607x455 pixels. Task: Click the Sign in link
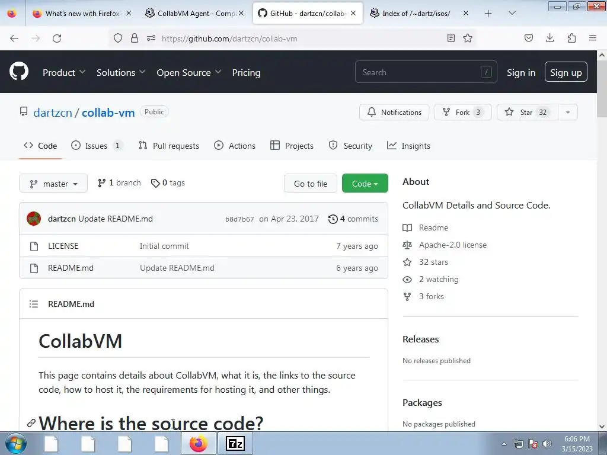(521, 72)
